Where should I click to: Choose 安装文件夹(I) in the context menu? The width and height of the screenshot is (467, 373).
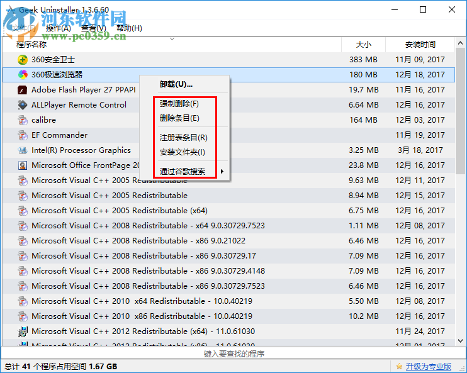pos(183,152)
